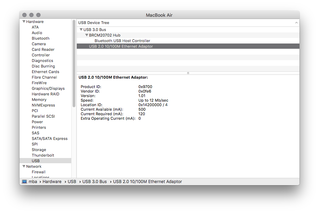The image size is (319, 213).
Task: Collapse the Network section triangle
Action: coord(24,166)
